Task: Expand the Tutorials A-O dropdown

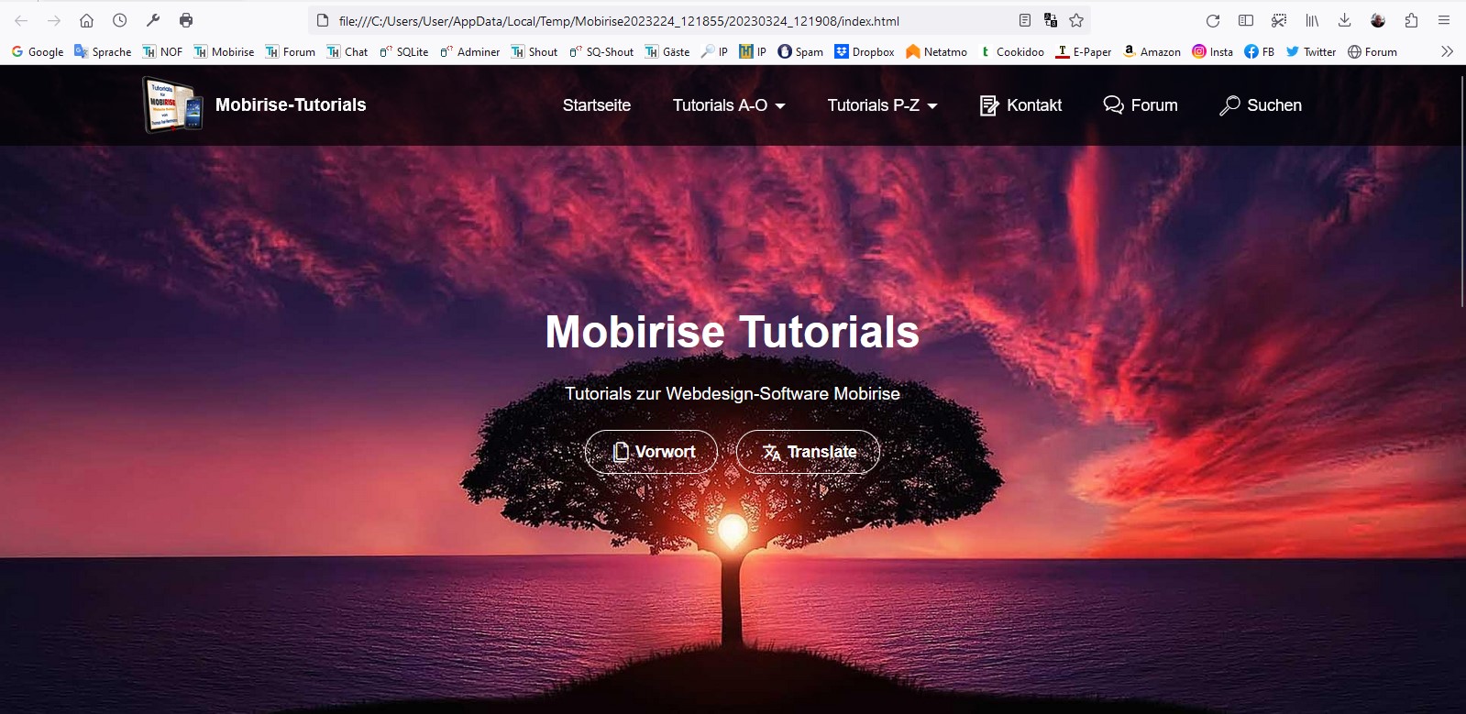Action: click(x=729, y=105)
